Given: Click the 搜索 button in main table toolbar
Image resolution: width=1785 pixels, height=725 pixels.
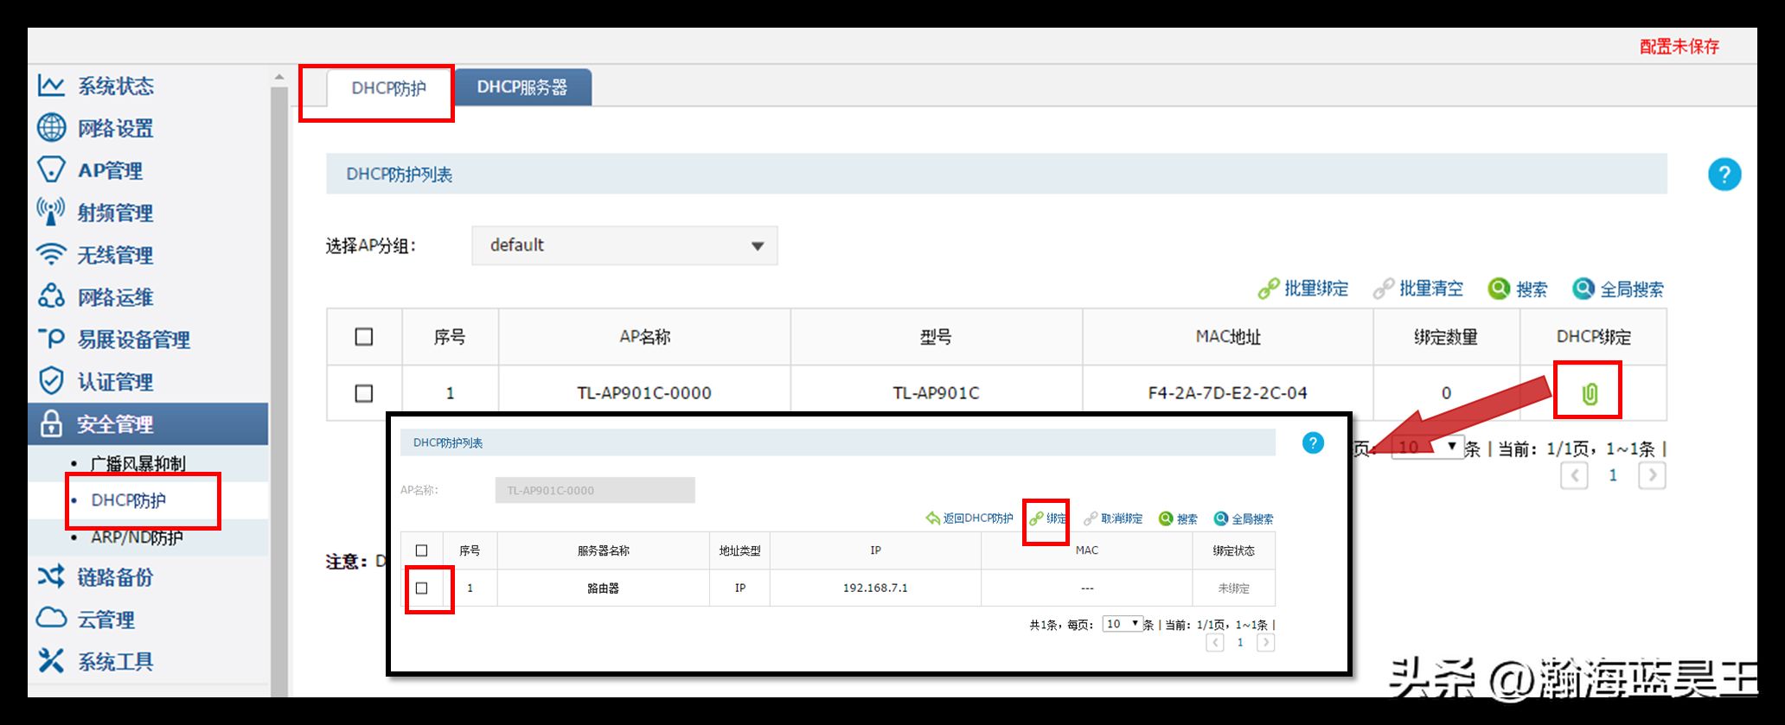Looking at the screenshot, I should (x=1518, y=289).
